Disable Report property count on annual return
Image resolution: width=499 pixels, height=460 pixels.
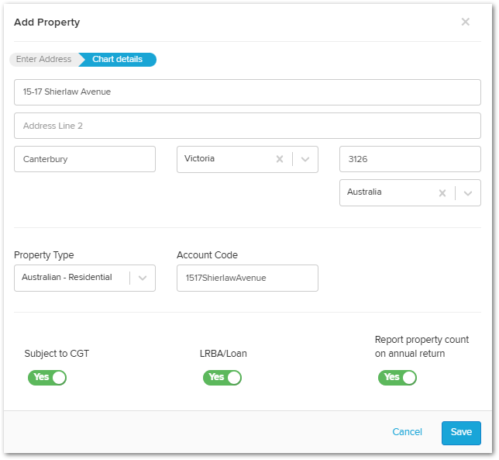point(397,378)
